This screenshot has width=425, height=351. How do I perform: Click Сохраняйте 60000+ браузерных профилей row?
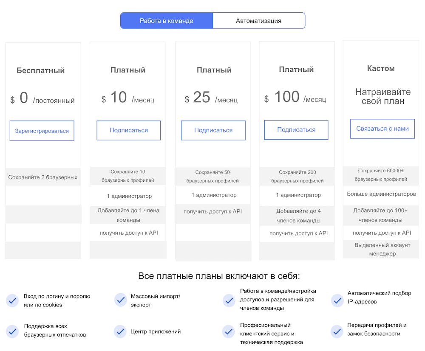pos(381,175)
